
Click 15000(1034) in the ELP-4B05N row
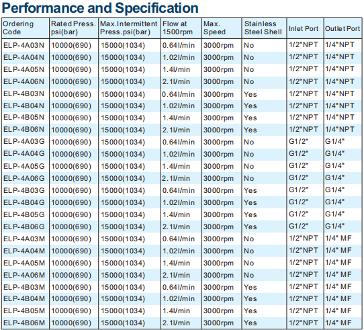(123, 118)
